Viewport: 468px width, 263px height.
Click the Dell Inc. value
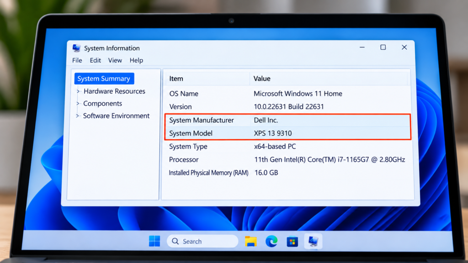coord(266,120)
